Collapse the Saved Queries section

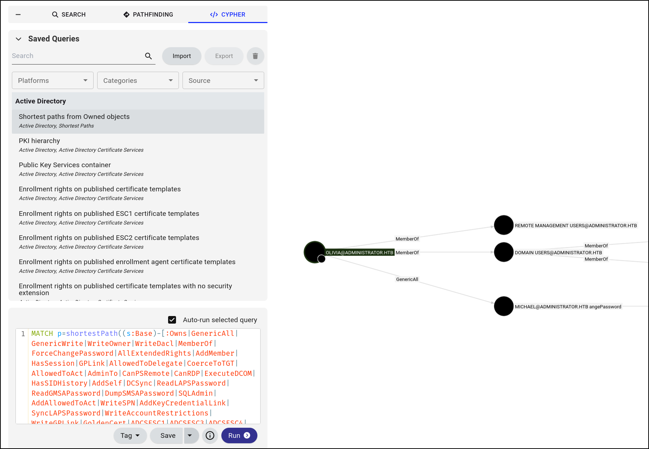(19, 39)
